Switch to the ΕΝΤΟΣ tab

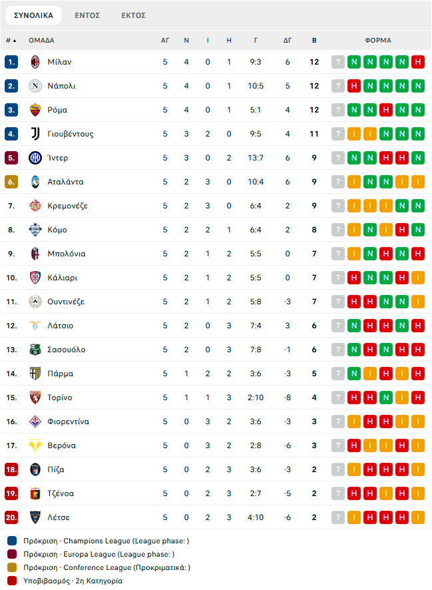[87, 15]
